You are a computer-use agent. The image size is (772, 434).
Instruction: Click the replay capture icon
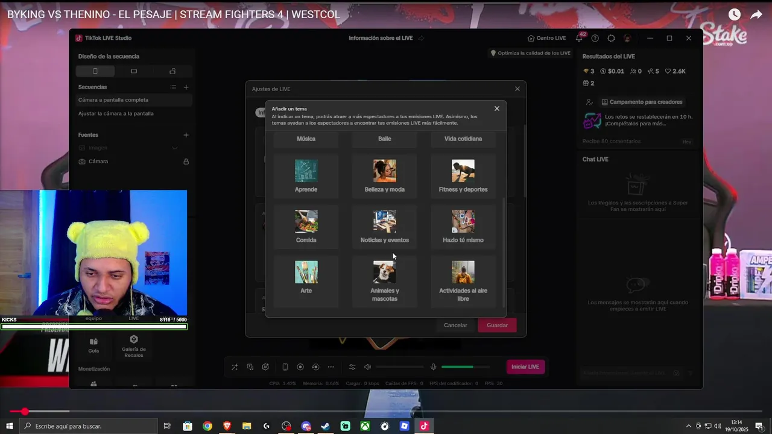click(315, 367)
